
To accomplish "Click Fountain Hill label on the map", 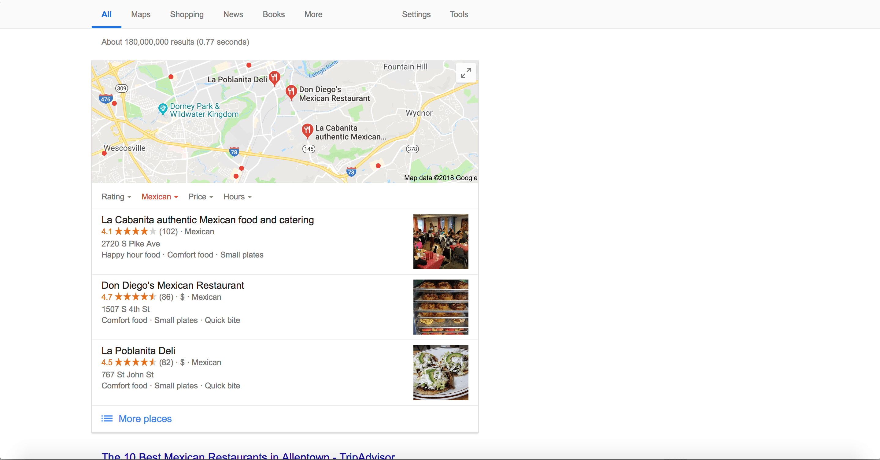I will click(405, 67).
